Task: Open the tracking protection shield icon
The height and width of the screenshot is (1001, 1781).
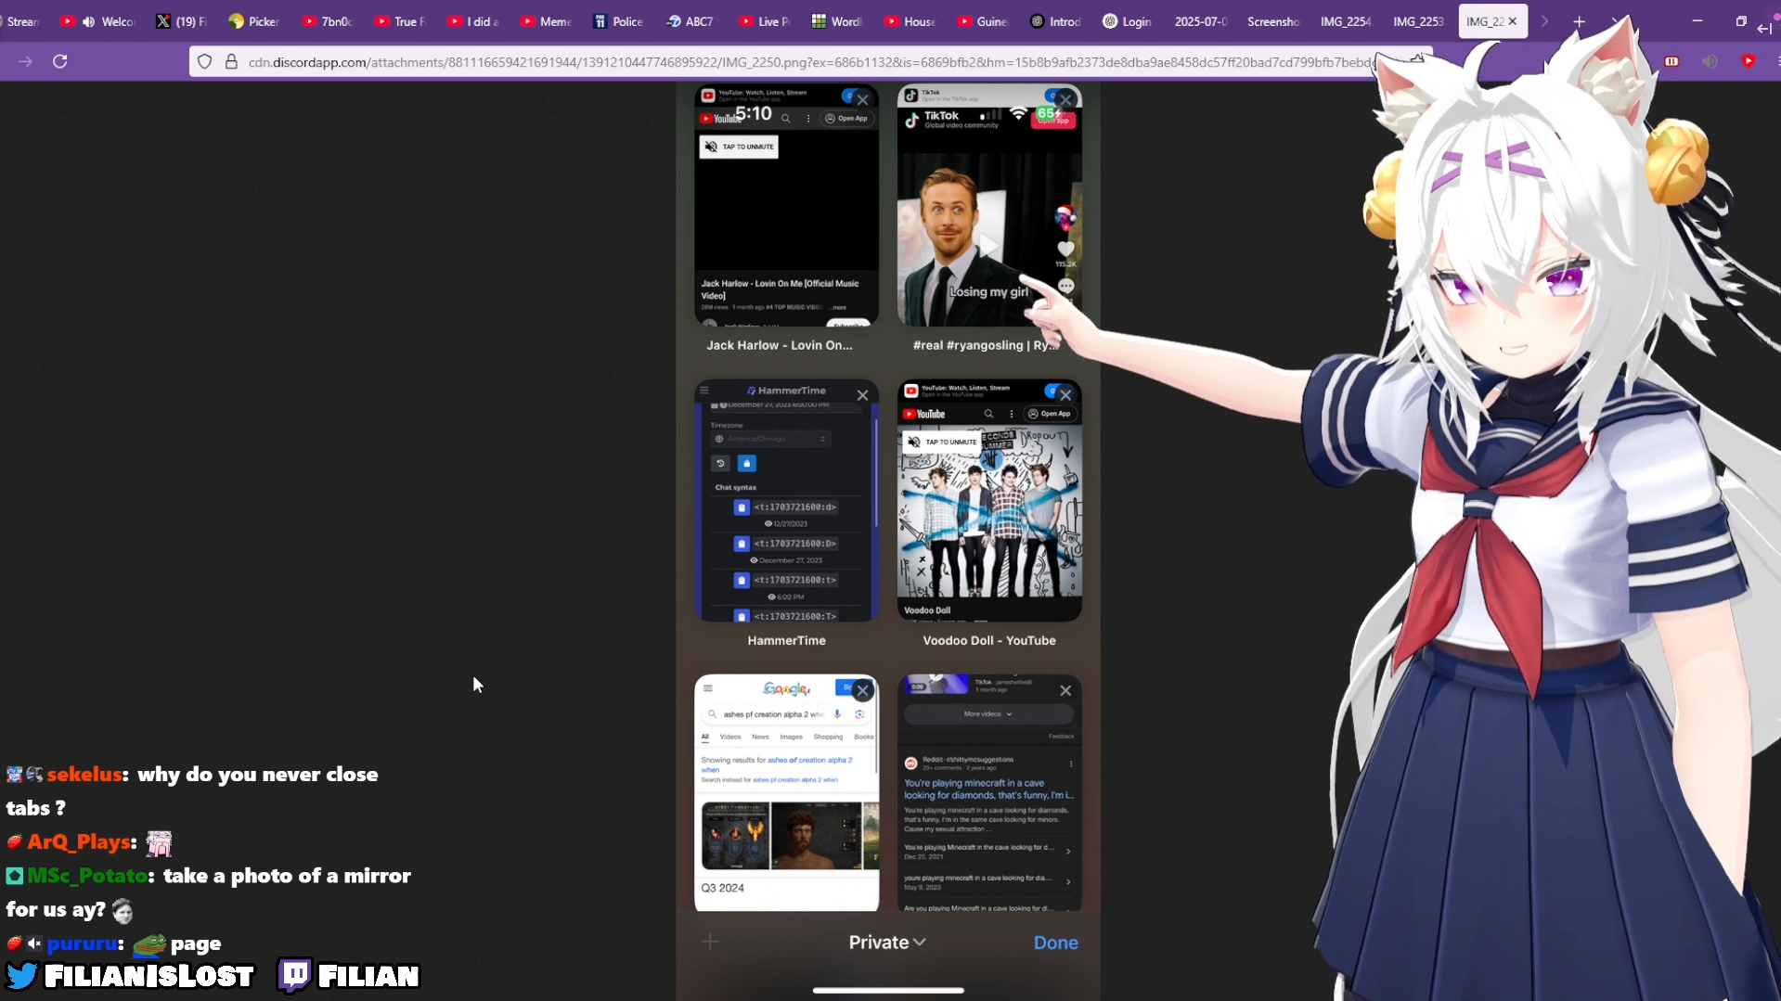Action: [205, 61]
